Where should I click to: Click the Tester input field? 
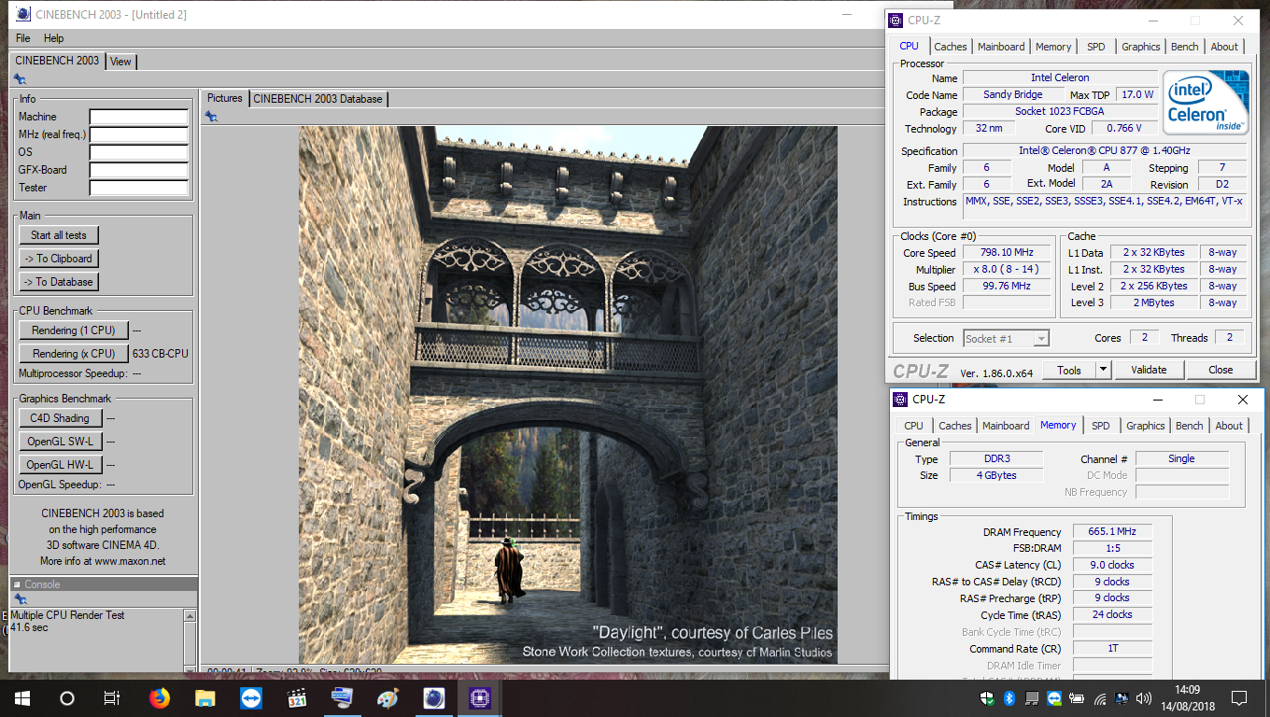point(139,188)
